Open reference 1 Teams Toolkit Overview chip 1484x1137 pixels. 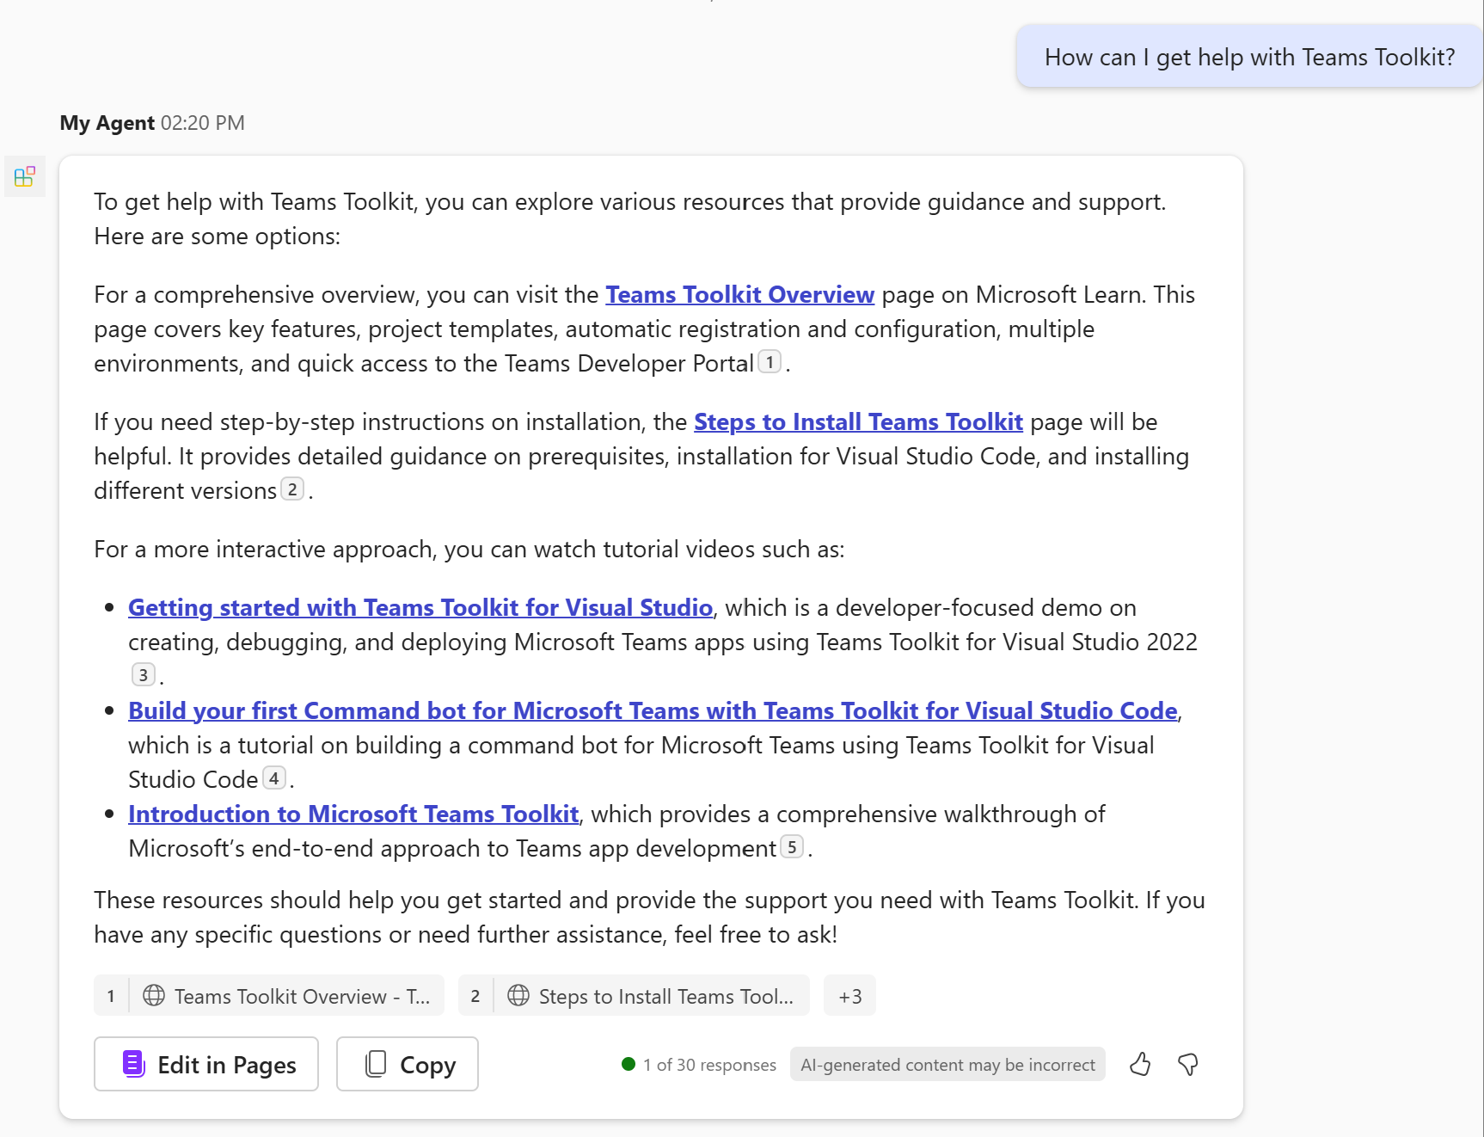point(269,996)
